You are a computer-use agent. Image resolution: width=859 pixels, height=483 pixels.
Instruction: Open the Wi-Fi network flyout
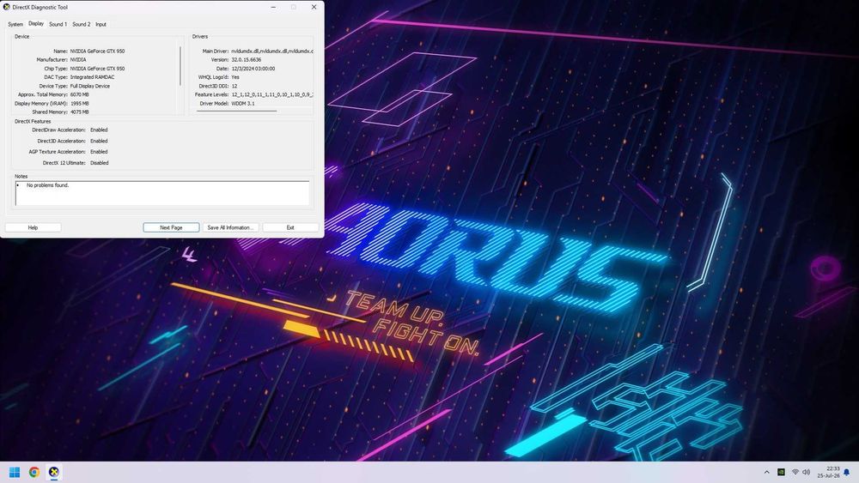(x=795, y=472)
